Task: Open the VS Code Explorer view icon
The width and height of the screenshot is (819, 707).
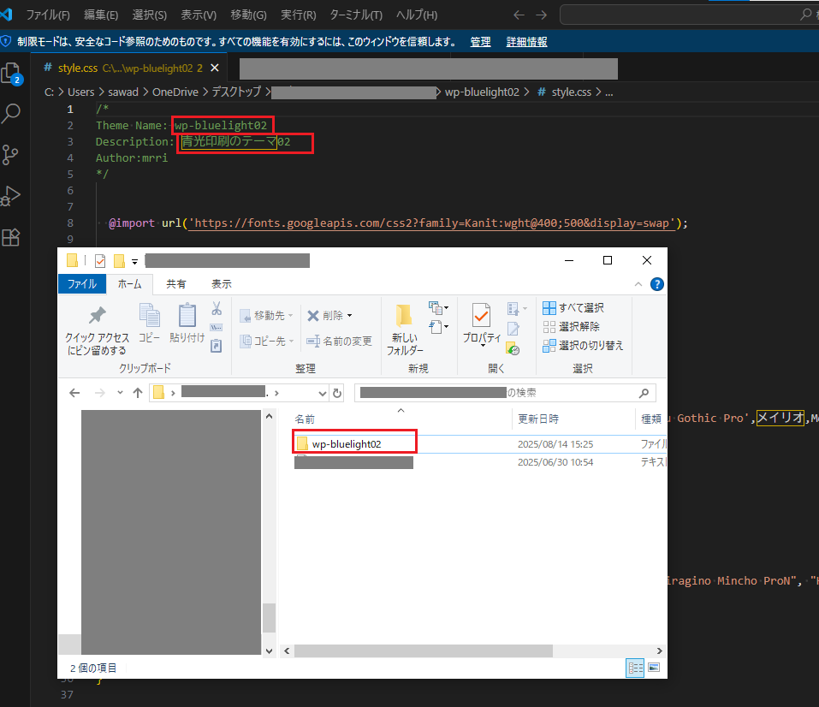Action: tap(12, 73)
